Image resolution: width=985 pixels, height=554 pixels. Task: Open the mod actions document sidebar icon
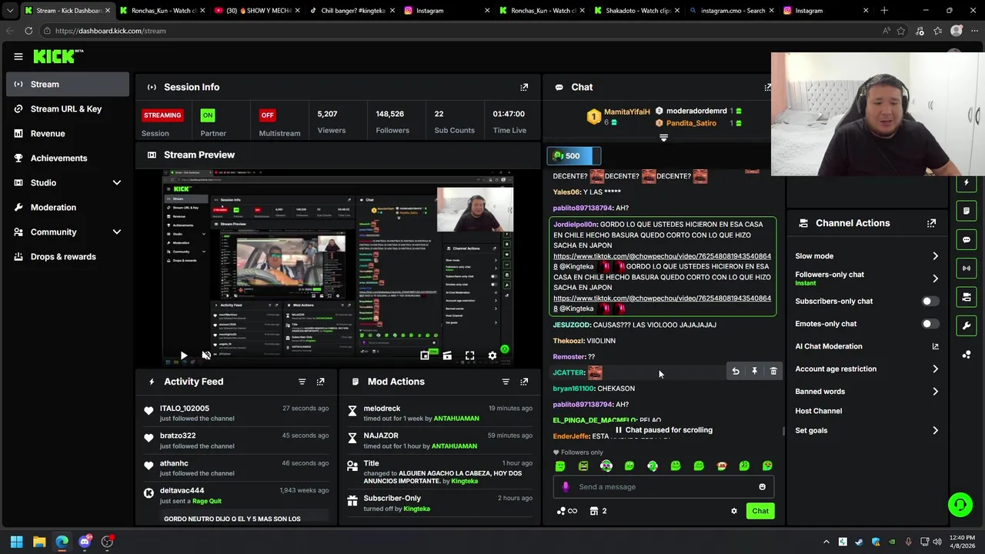click(x=967, y=211)
